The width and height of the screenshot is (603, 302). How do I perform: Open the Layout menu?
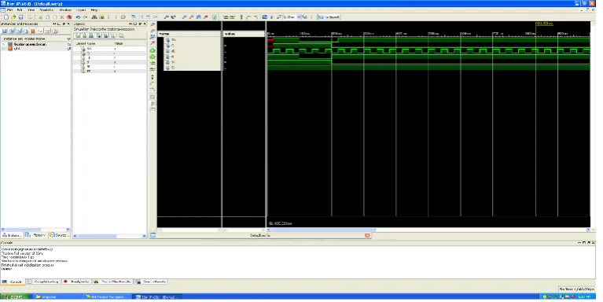pyautogui.click(x=81, y=10)
